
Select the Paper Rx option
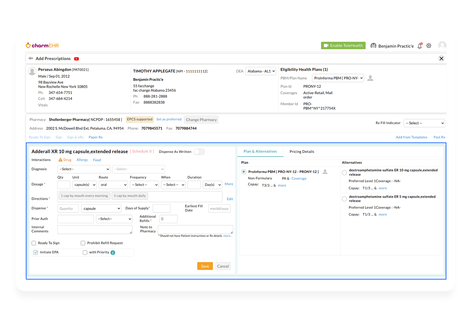(x=95, y=137)
